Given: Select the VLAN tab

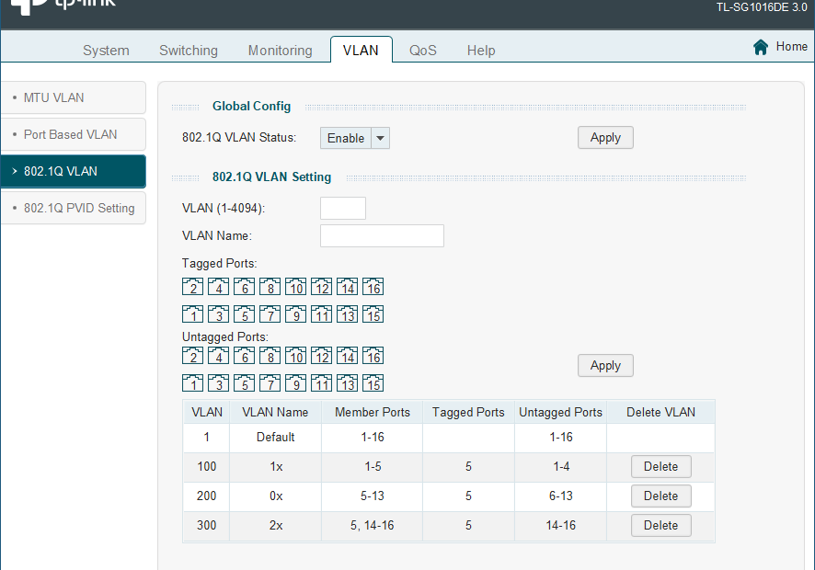Looking at the screenshot, I should 361,51.
